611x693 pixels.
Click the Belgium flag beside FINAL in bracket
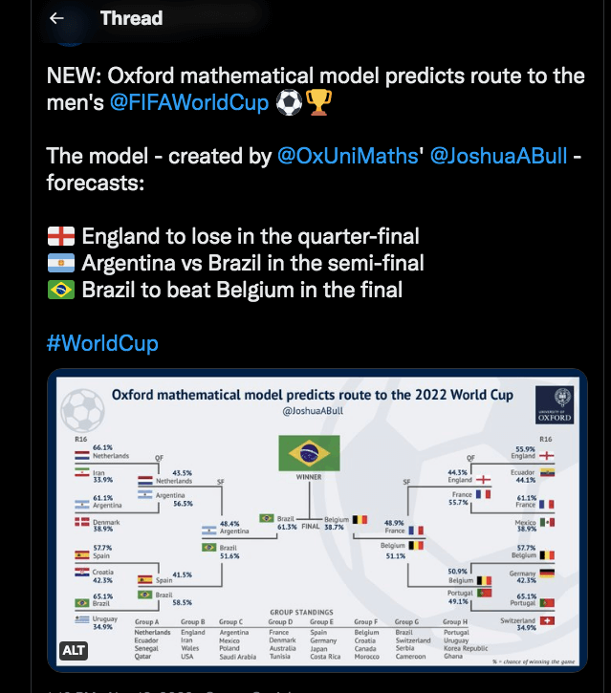pyautogui.click(x=360, y=521)
